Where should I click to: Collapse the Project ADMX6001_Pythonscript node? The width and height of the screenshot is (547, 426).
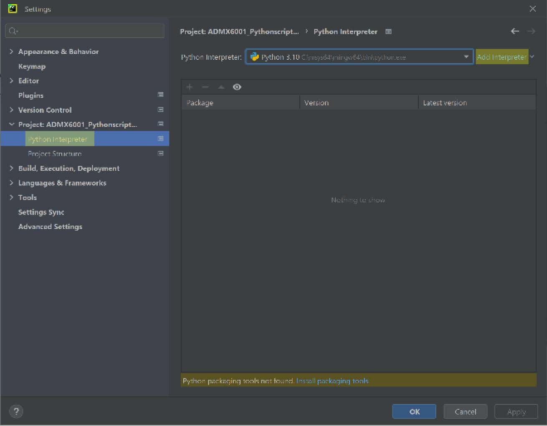11,124
